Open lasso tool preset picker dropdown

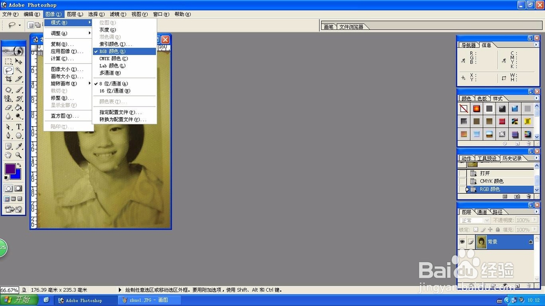(x=20, y=25)
